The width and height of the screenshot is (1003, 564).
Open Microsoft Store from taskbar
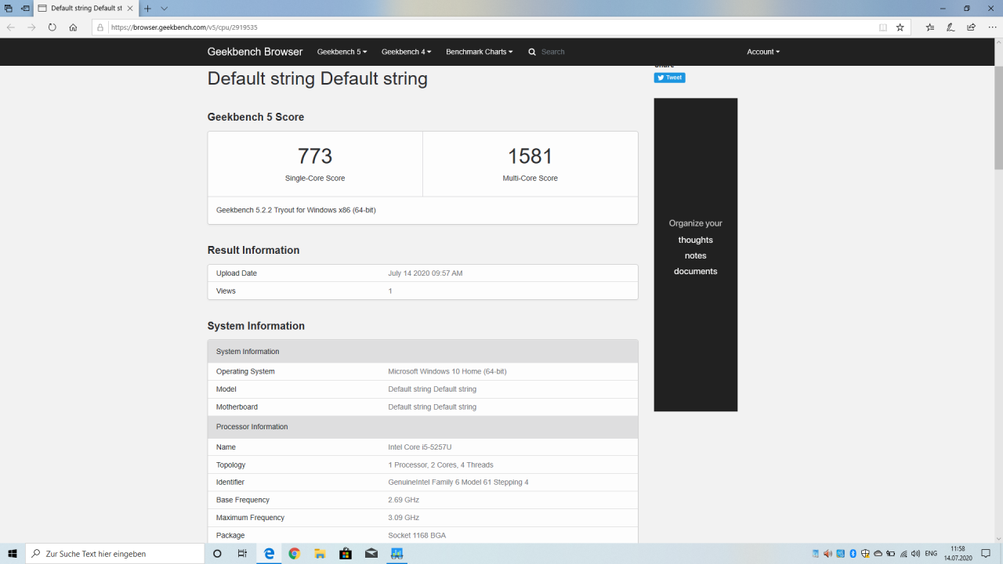coord(346,554)
